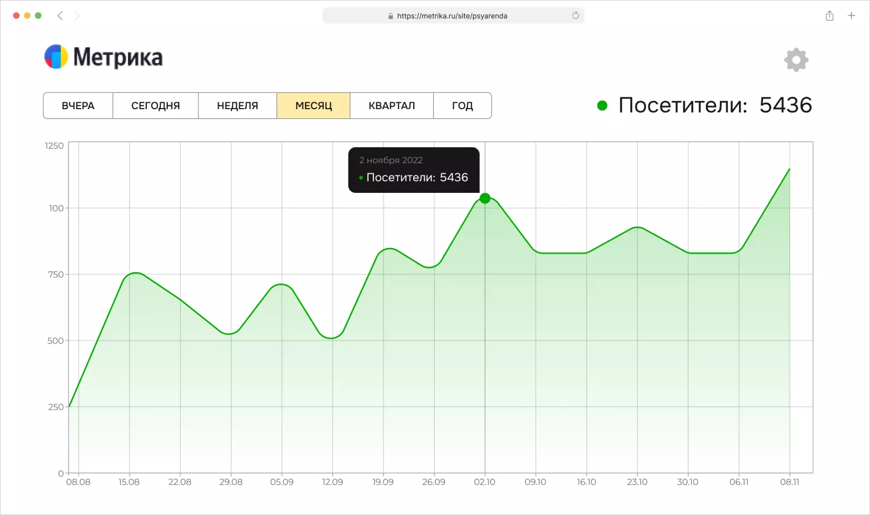This screenshot has height=515, width=870.
Task: Click the 08.11 date on axis
Action: pos(789,482)
